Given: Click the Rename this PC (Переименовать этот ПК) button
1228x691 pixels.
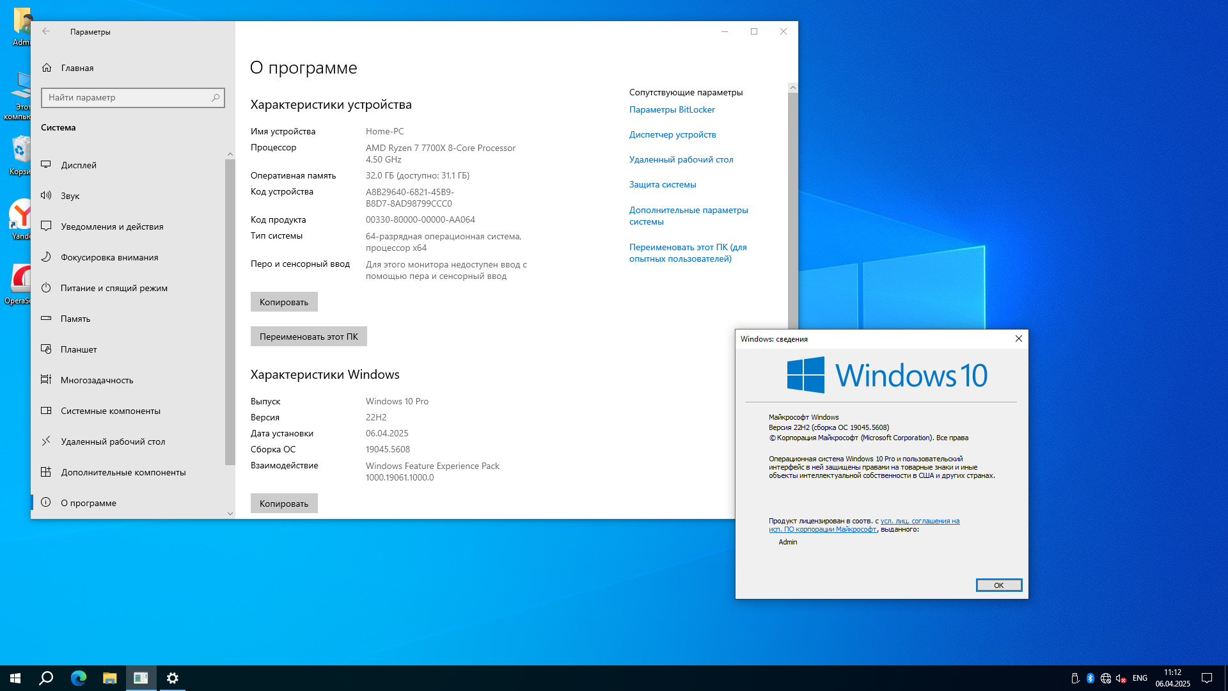Looking at the screenshot, I should (x=308, y=337).
